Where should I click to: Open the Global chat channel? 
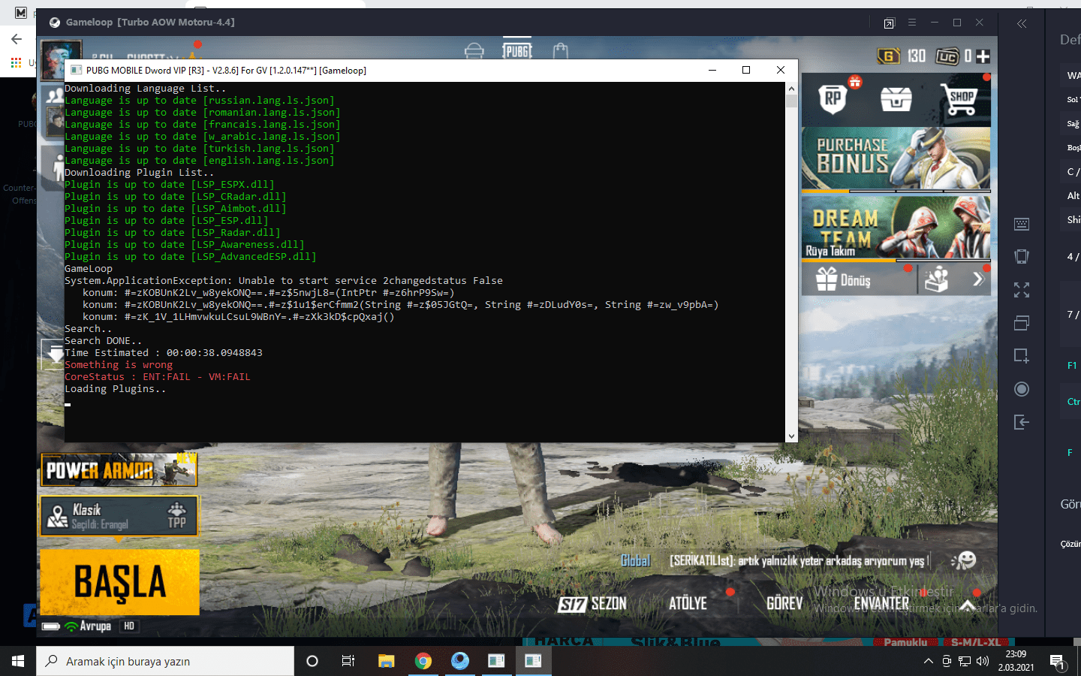tap(635, 560)
